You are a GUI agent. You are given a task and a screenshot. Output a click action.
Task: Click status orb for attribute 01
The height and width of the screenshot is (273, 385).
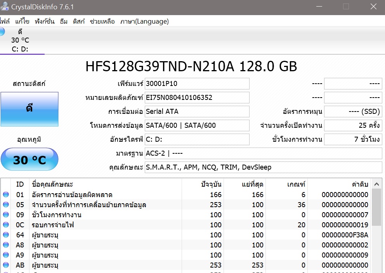point(6,194)
